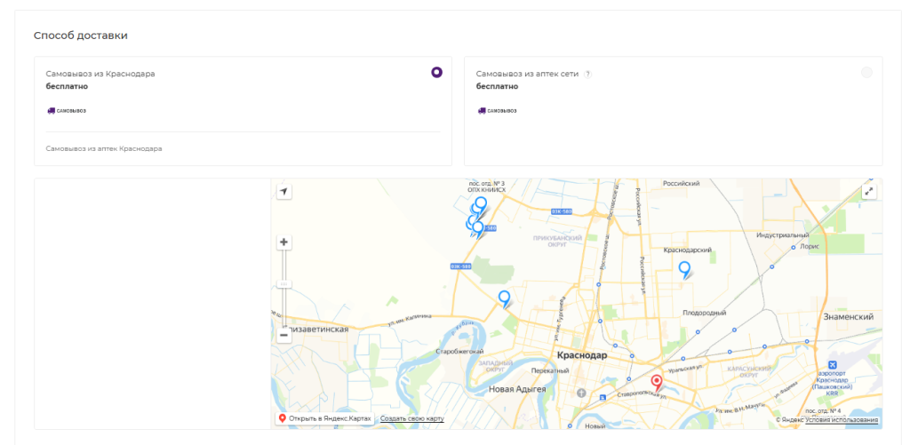Click the Способ доставки heading
Image resolution: width=910 pixels, height=445 pixels.
point(81,36)
